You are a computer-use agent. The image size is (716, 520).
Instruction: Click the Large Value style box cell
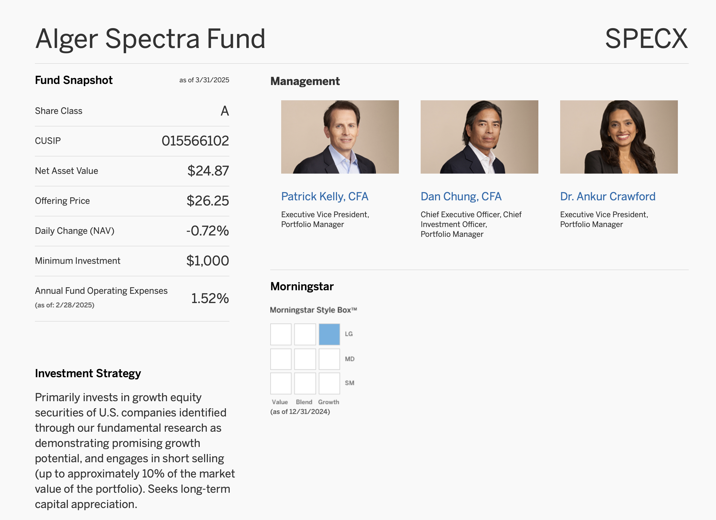tap(281, 334)
